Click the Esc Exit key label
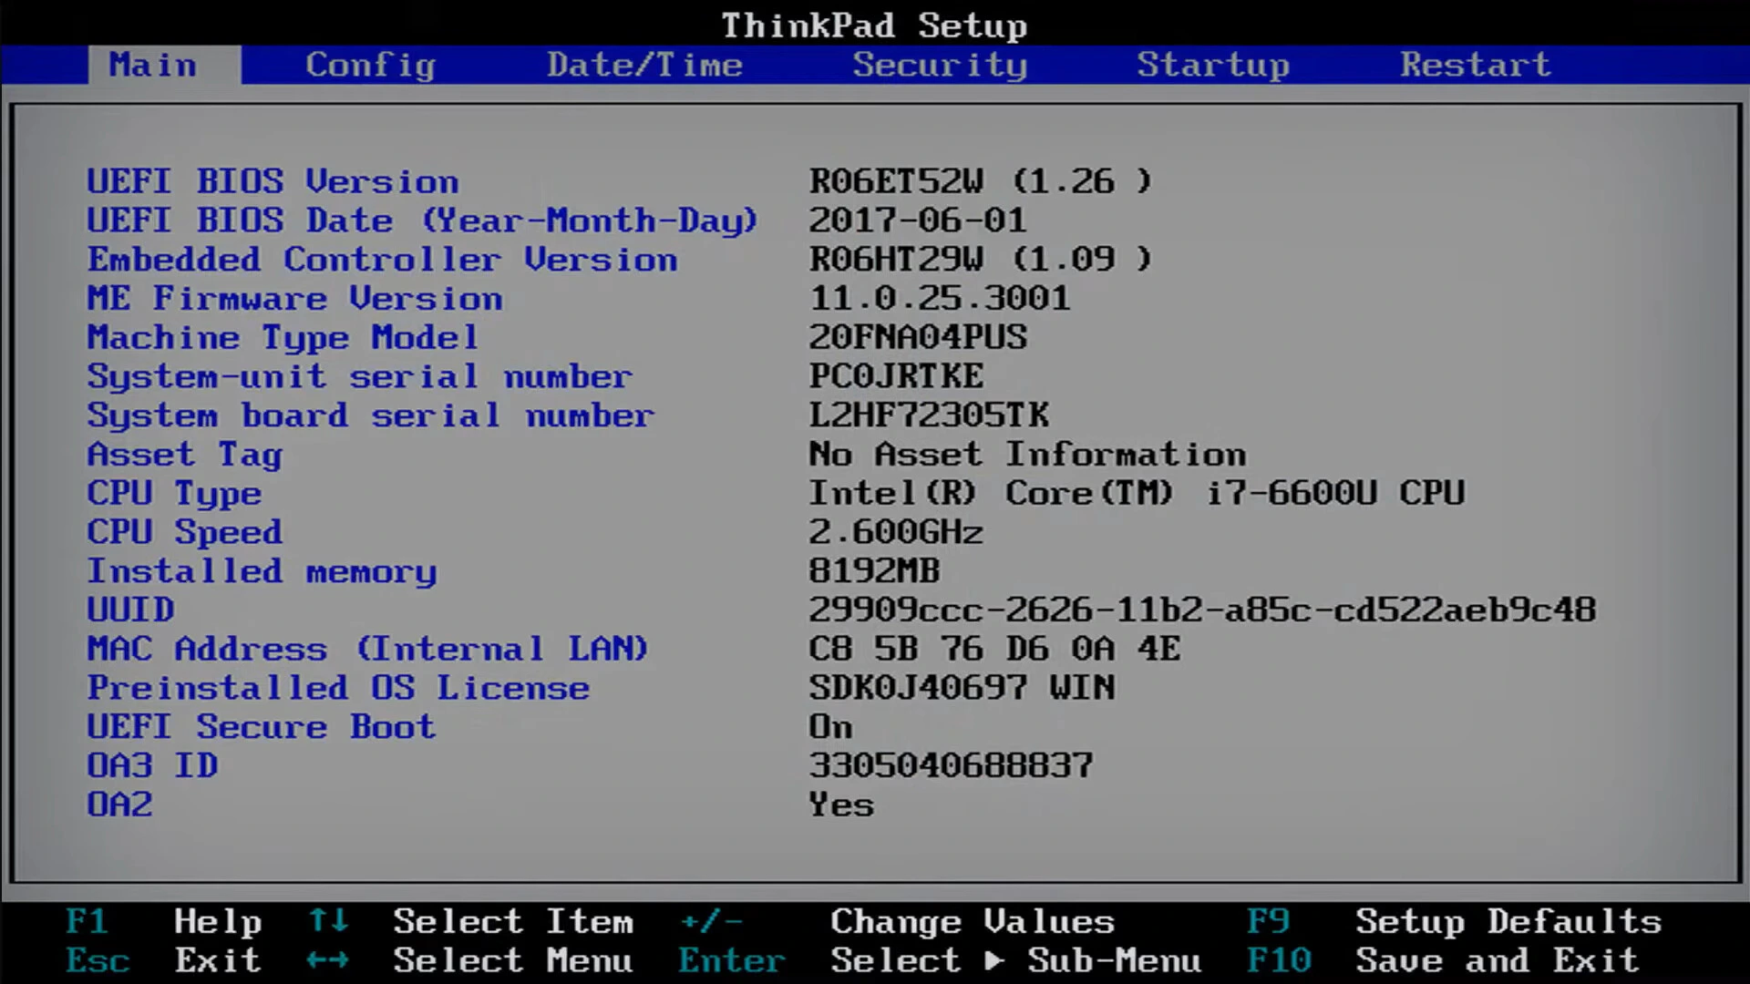The width and height of the screenshot is (1750, 984). [x=98, y=960]
